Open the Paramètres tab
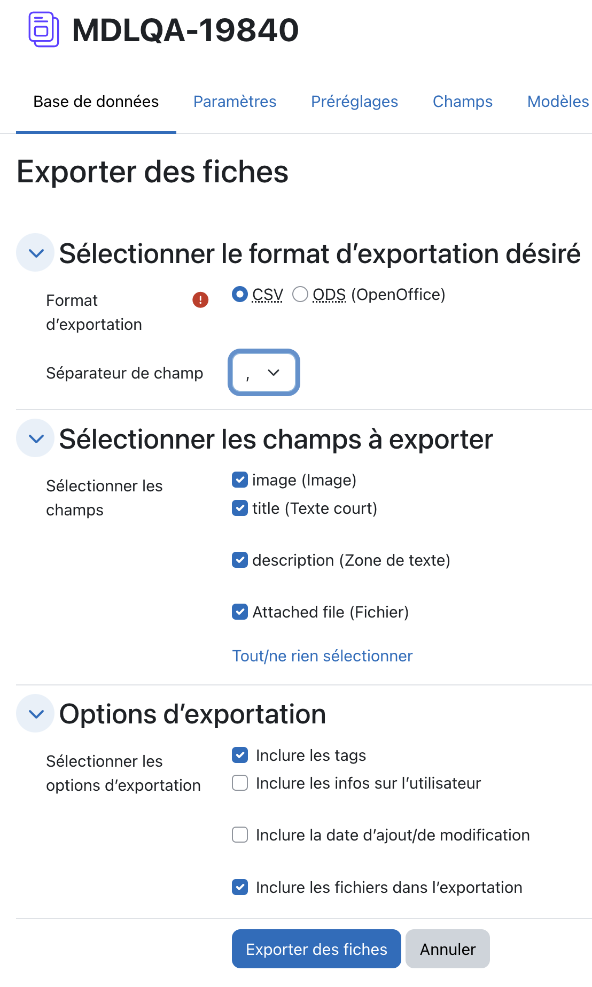Image resolution: width=592 pixels, height=987 pixels. pyautogui.click(x=235, y=102)
